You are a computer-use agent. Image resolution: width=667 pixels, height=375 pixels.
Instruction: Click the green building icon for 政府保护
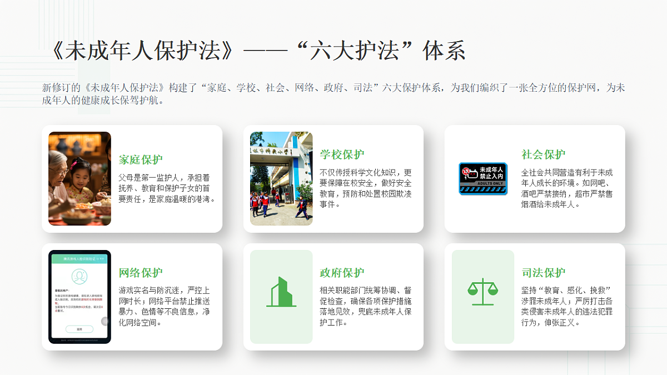point(281,292)
